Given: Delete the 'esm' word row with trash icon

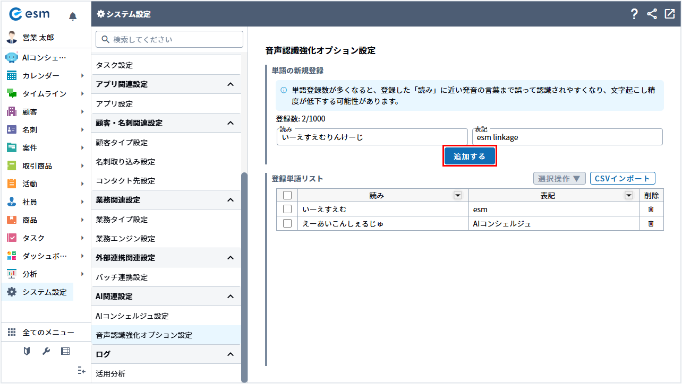Looking at the screenshot, I should coord(651,210).
